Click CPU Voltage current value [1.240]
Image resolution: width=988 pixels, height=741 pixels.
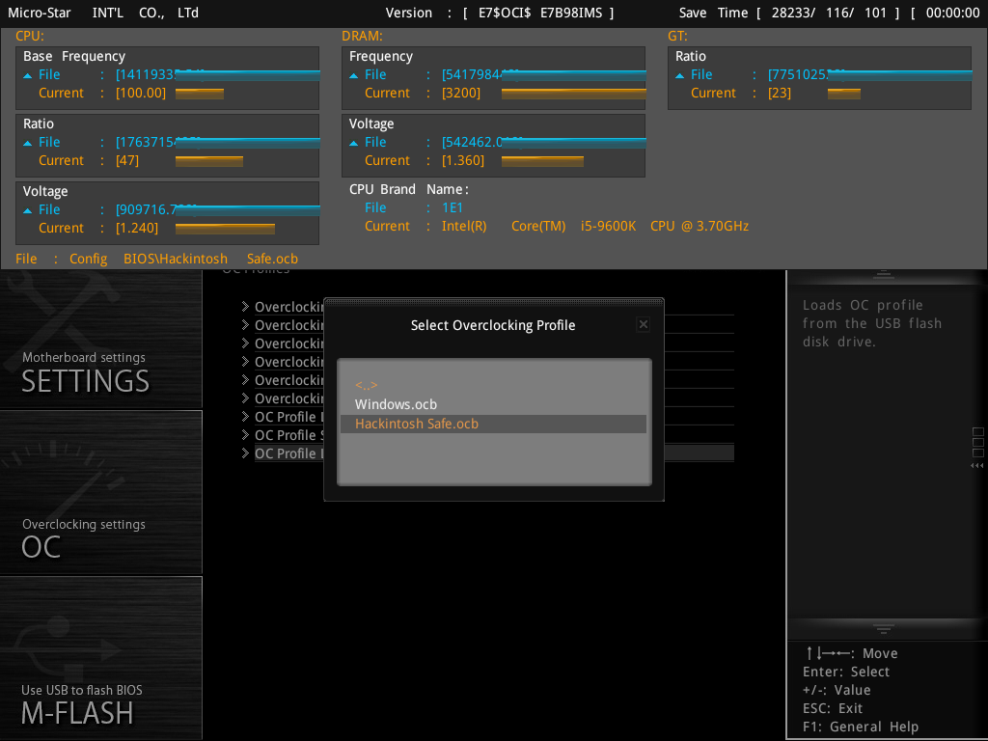(x=137, y=228)
